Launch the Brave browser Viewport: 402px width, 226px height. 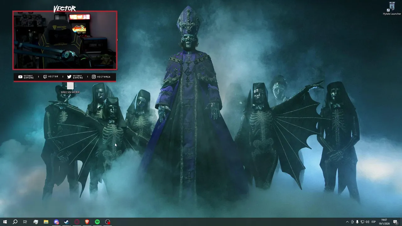pyautogui.click(x=87, y=222)
